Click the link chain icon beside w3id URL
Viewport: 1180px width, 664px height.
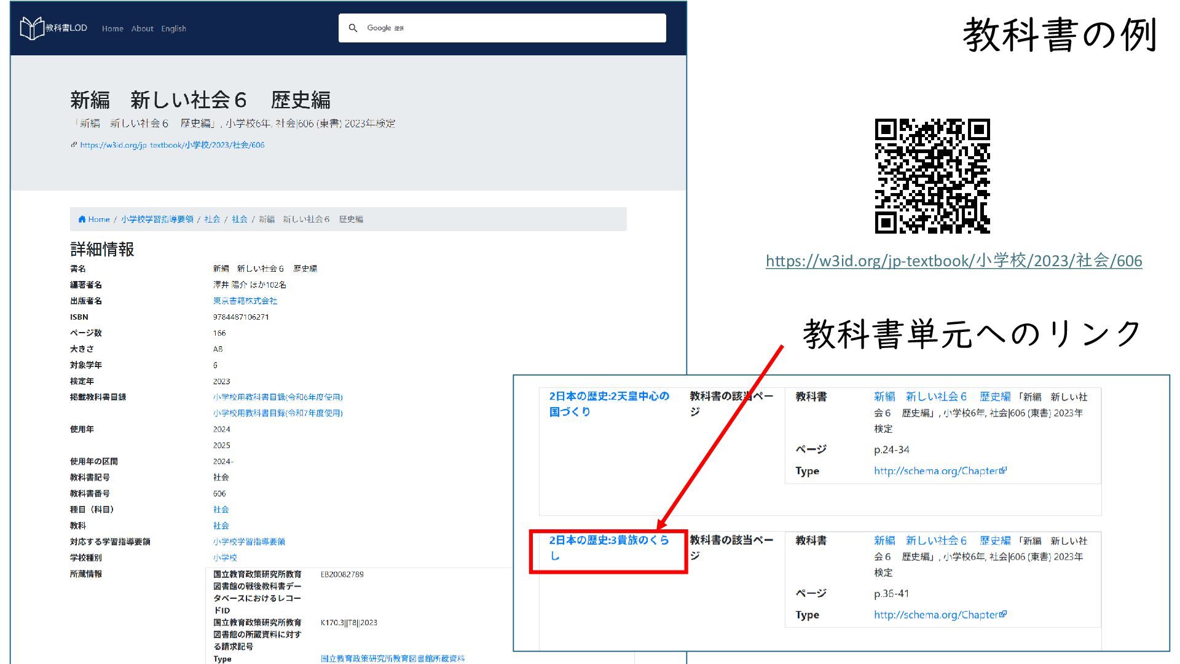point(74,145)
